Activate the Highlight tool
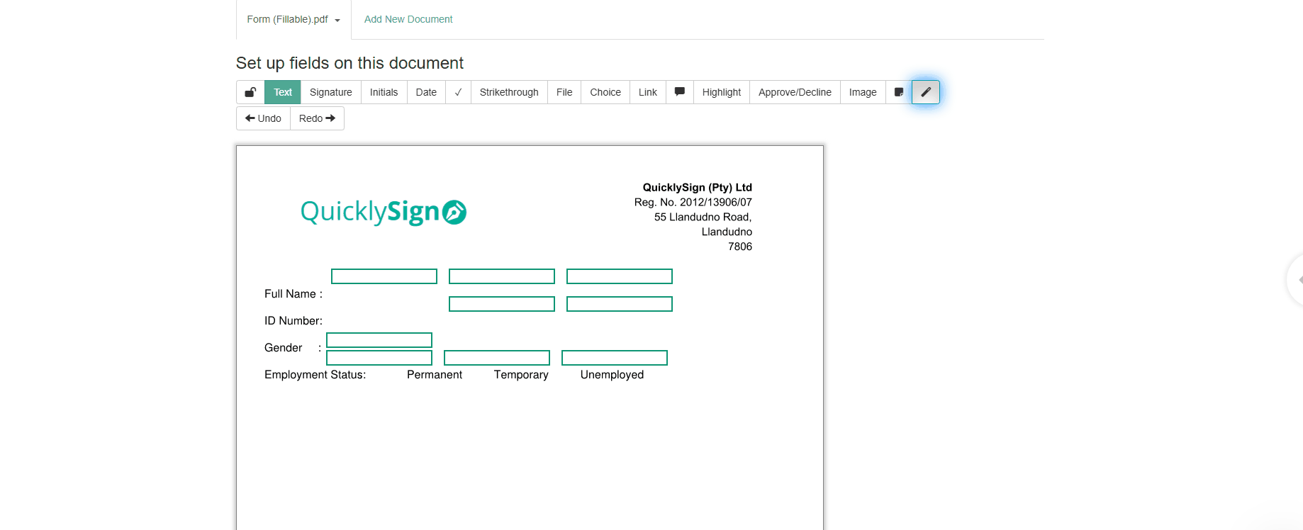1303x530 pixels. coord(722,92)
